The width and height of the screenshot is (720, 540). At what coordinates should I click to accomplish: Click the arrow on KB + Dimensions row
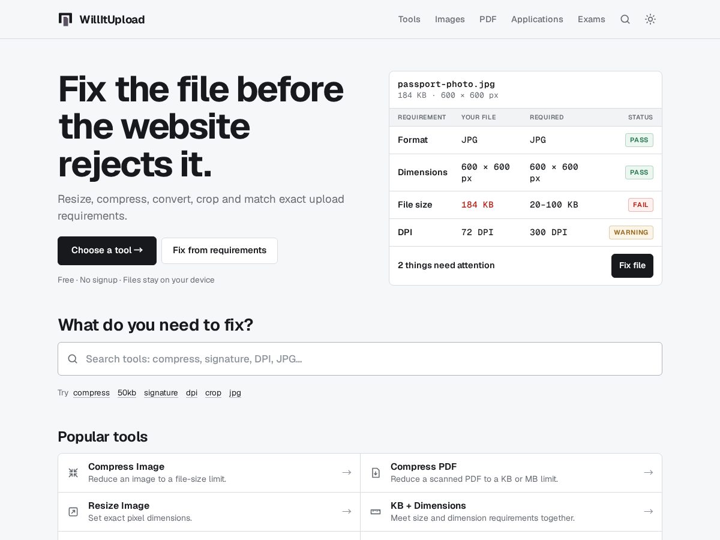tap(649, 512)
